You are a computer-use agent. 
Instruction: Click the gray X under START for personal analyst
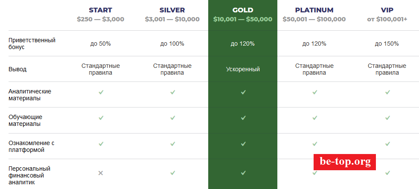click(x=101, y=173)
